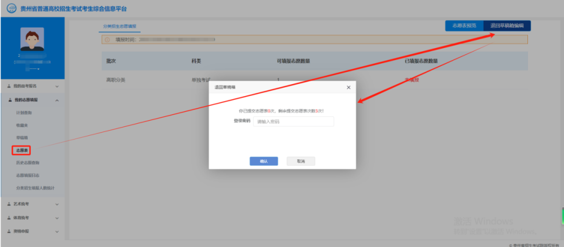Expand the 艺术统考 section chevron
This screenshot has width=564, height=247.
click(57, 204)
